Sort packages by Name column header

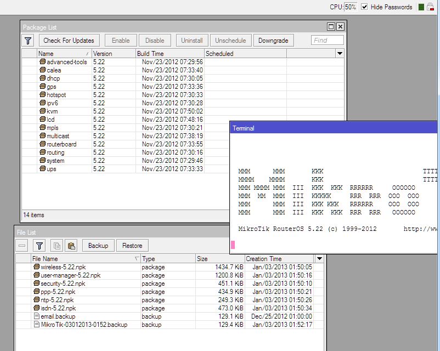(64, 54)
